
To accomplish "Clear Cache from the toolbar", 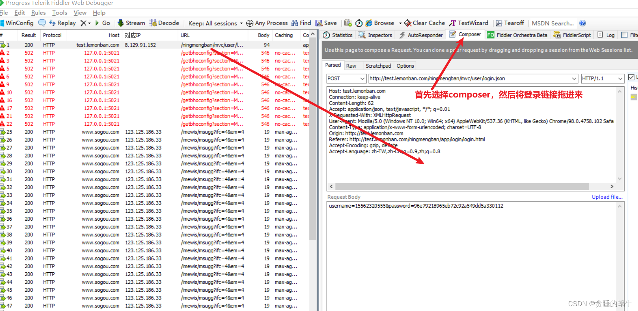I will tap(425, 23).
